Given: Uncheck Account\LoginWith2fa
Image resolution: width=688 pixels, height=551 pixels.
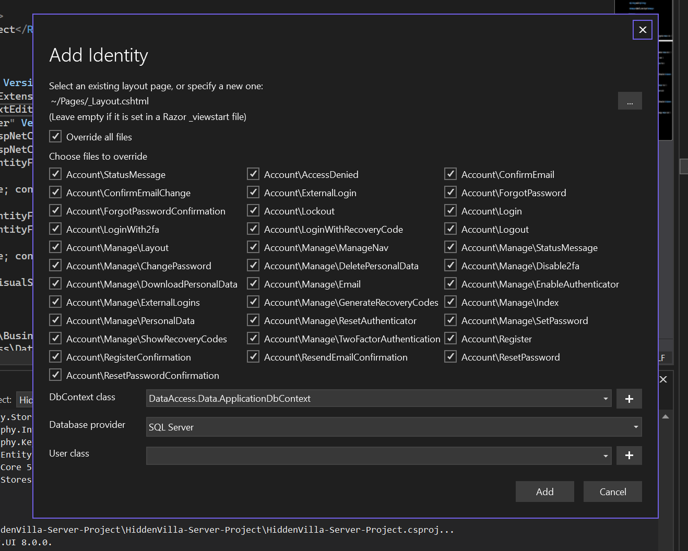Looking at the screenshot, I should (55, 229).
